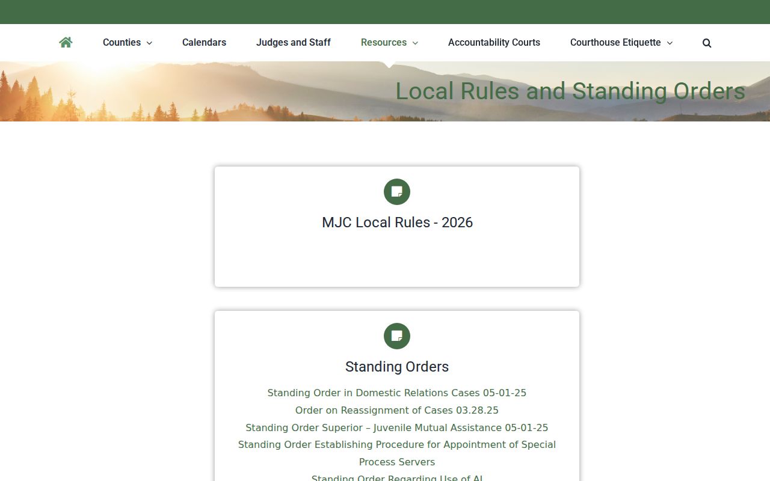Click the Standing Orders heading
This screenshot has width=770, height=481.
pos(397,367)
